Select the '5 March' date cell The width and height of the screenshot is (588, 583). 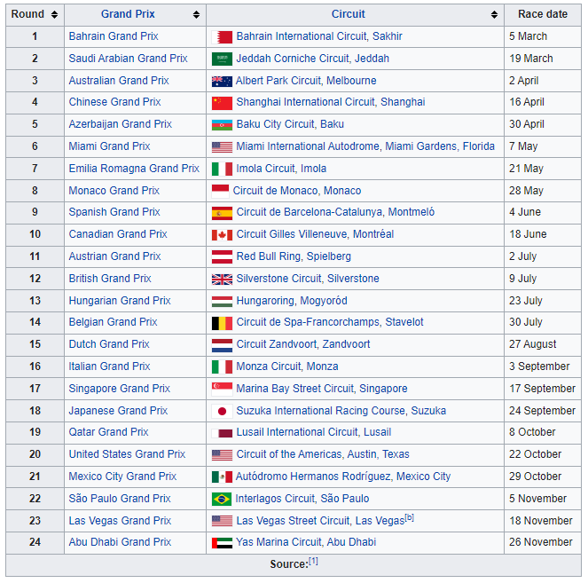[x=542, y=36]
